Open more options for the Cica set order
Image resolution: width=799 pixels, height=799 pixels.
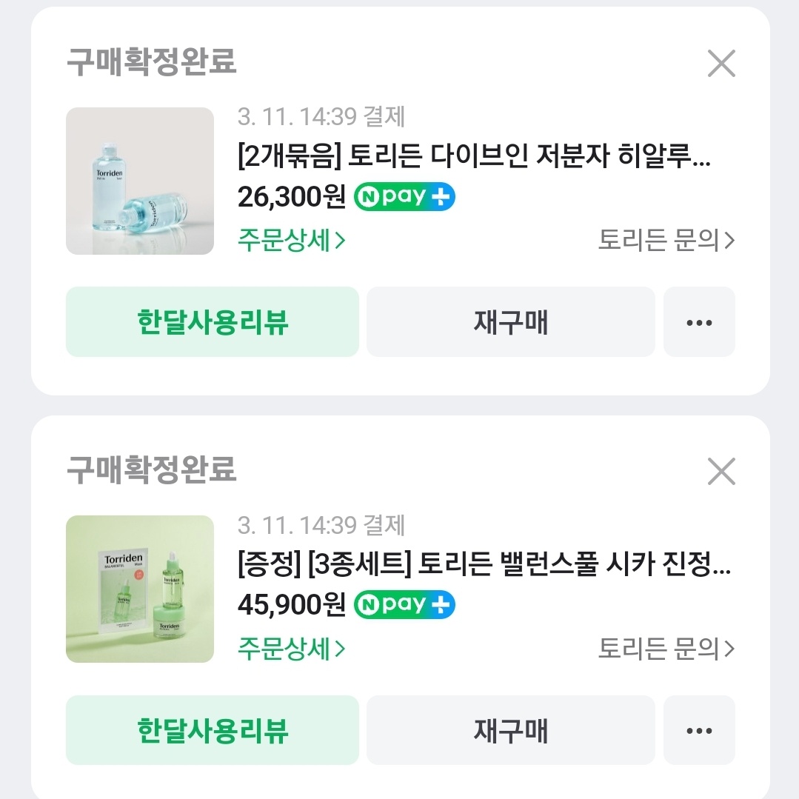699,730
